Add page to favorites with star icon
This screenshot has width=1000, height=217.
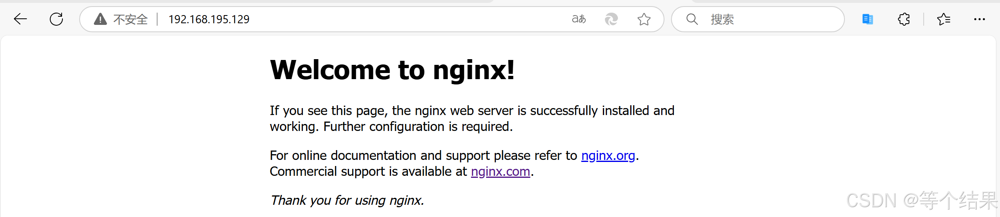[644, 19]
